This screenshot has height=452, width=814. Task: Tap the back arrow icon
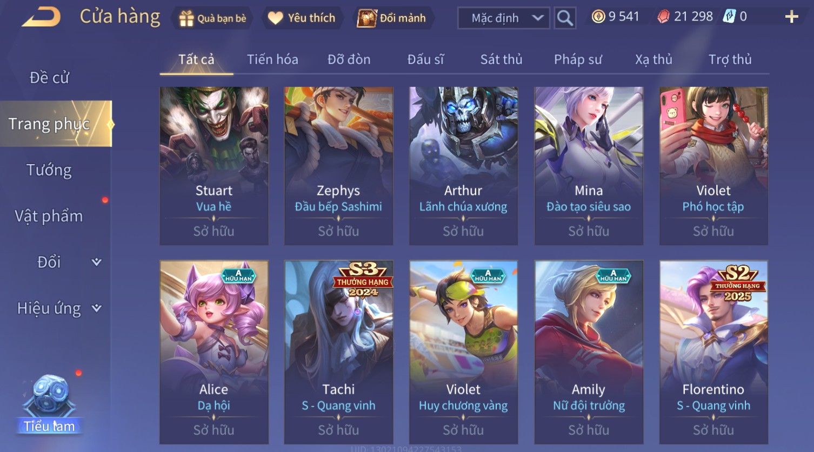[41, 17]
